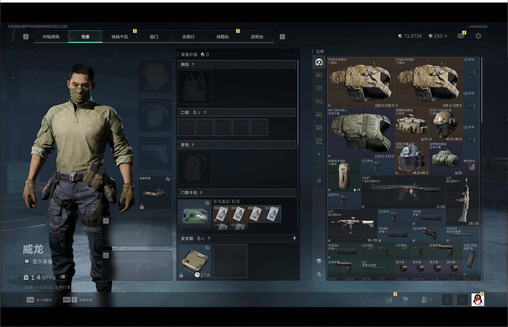This screenshot has width=508, height=327.
Task: Select the 仓库 tab
Action: click(x=85, y=37)
